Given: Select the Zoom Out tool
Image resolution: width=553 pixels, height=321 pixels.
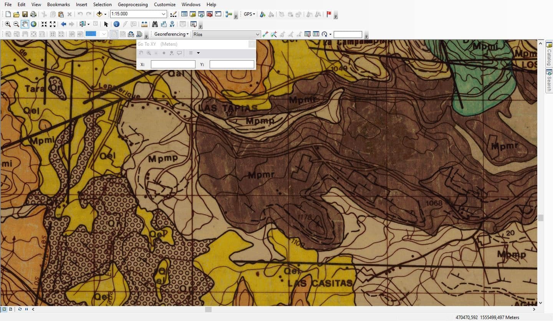Looking at the screenshot, I should click(16, 24).
